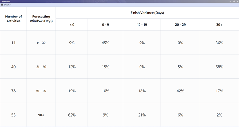The height and width of the screenshot is (127, 239).
Task: Click the 0 - 30 forecasting window row label
Action: pos(41,43)
